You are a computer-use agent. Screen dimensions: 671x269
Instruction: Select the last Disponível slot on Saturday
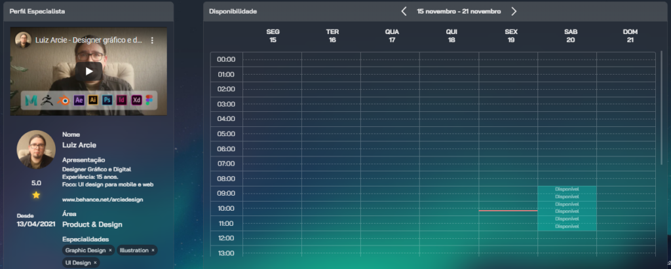click(567, 226)
